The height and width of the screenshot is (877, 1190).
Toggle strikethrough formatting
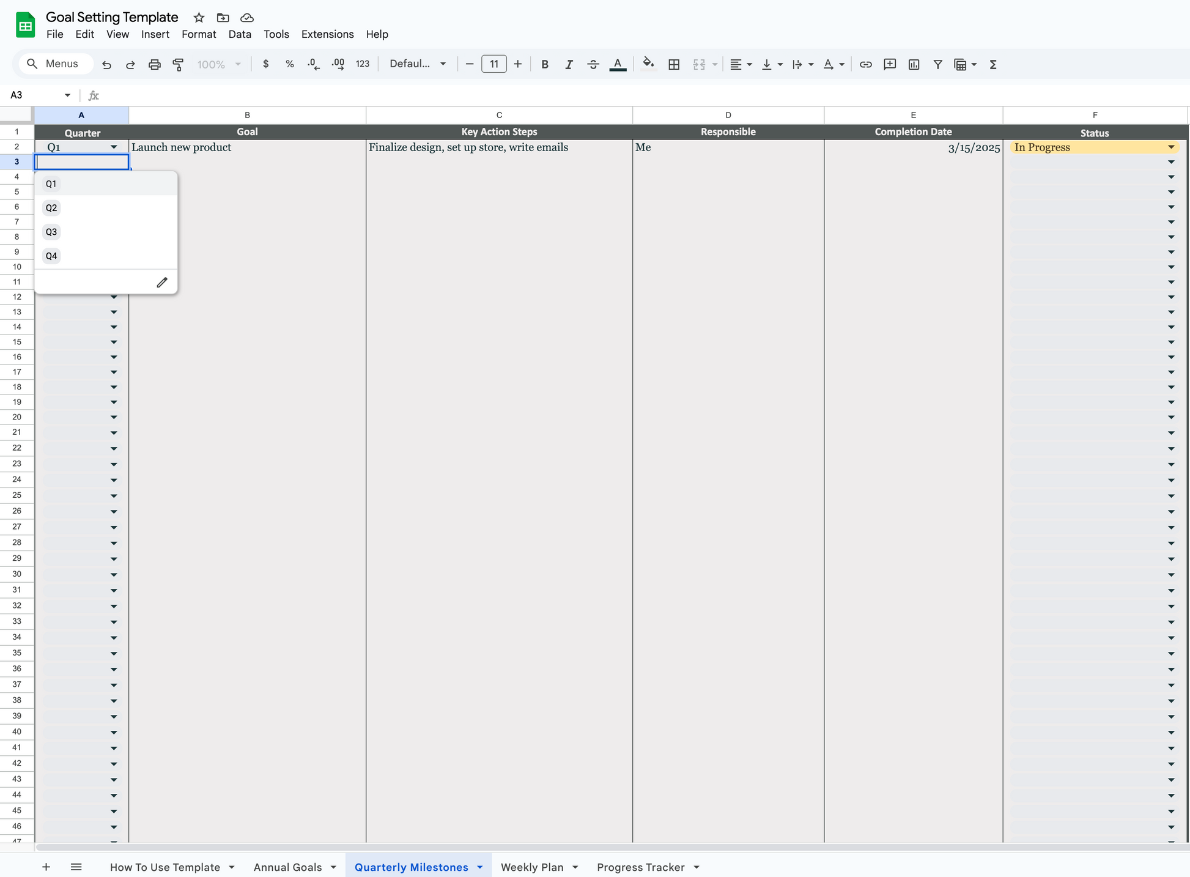[593, 64]
